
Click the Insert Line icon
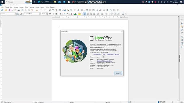click(x=111, y=10)
